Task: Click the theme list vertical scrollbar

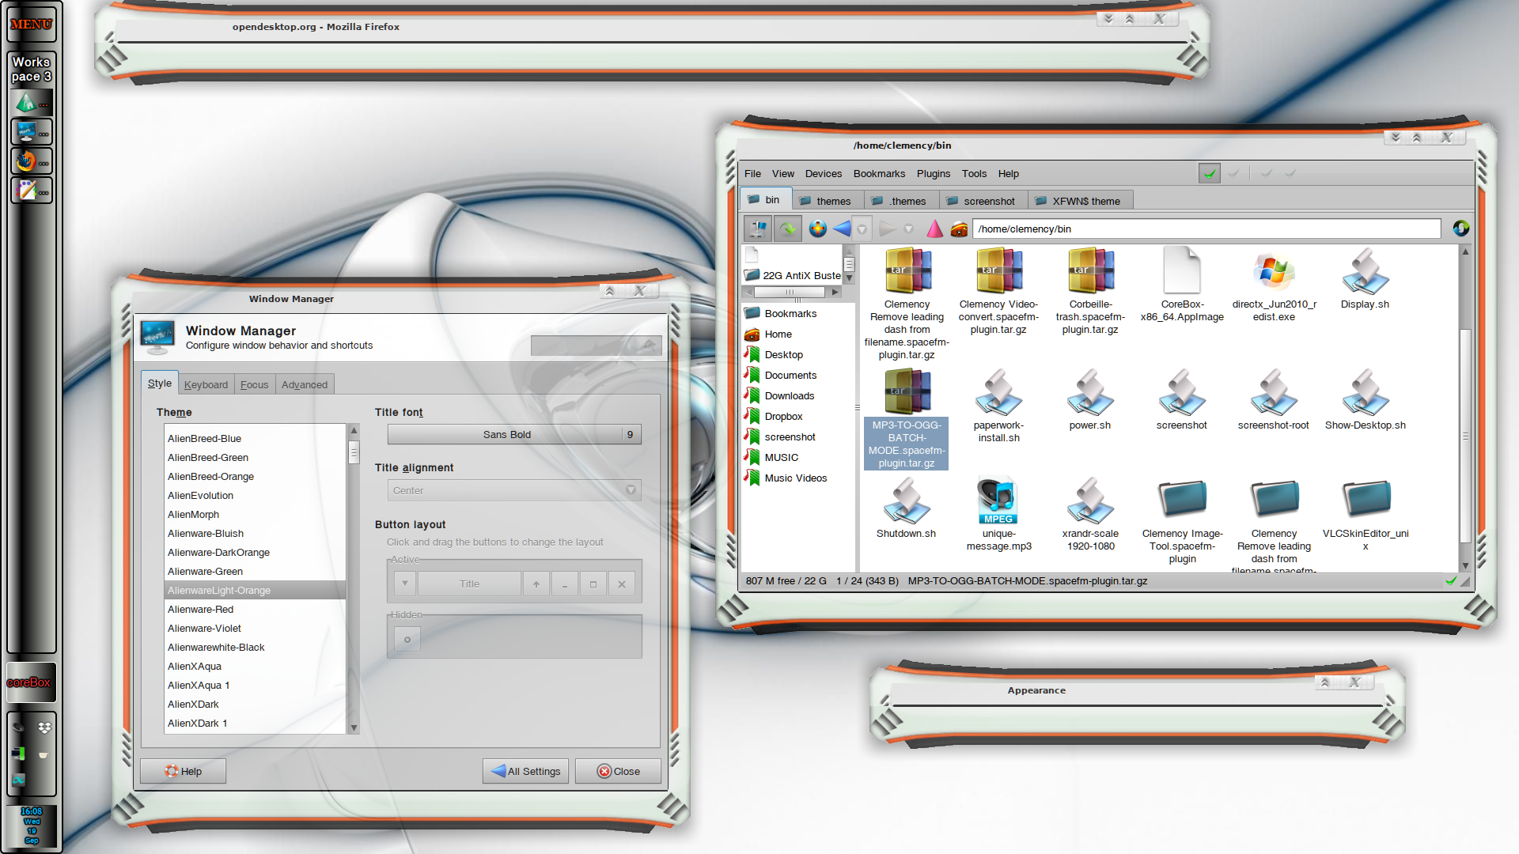Action: pos(354,452)
